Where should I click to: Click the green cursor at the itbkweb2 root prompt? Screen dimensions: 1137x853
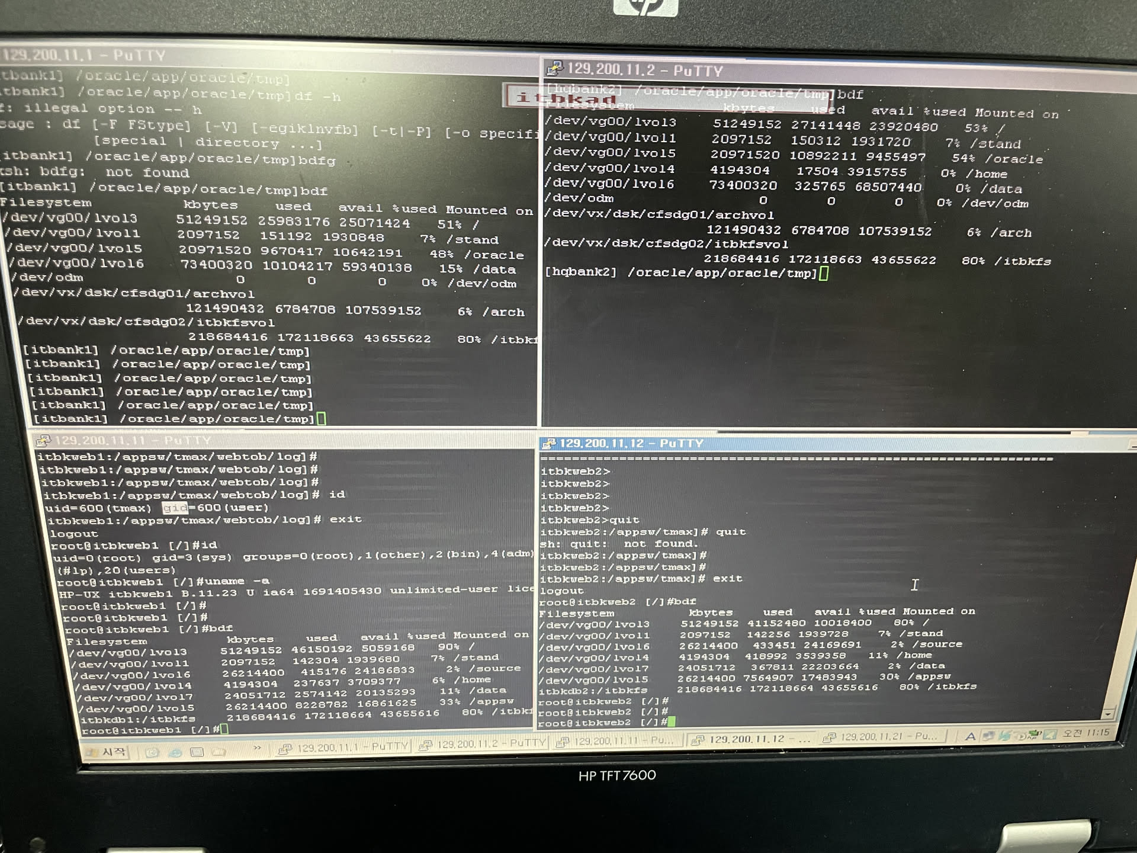coord(672,721)
